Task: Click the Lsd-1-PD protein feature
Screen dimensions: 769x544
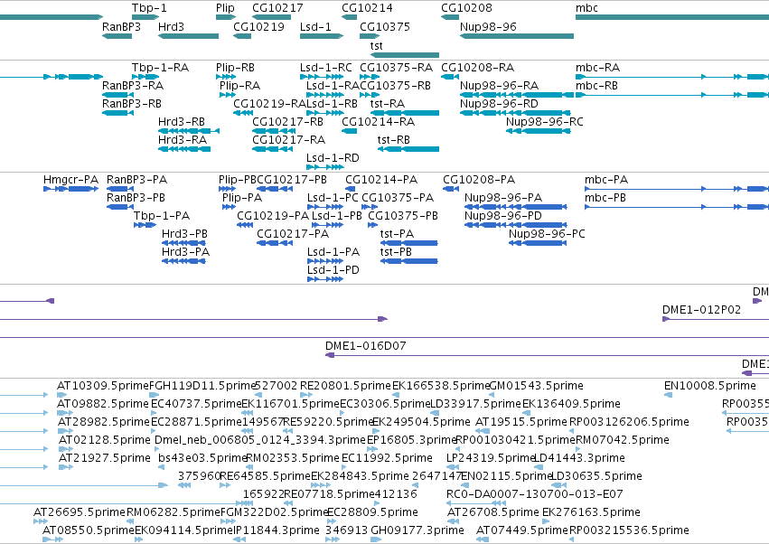Action: click(x=325, y=279)
